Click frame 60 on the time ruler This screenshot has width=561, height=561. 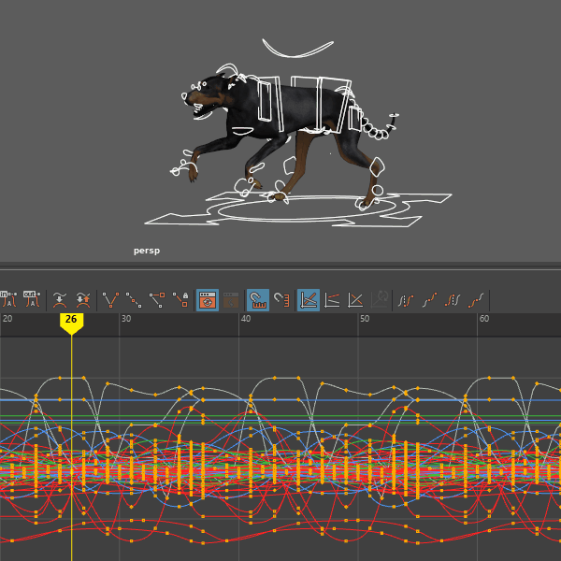coord(484,319)
